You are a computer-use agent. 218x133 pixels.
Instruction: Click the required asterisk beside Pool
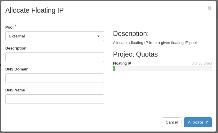tap(16, 26)
